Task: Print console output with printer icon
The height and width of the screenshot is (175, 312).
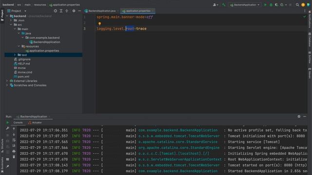Action: pos(14,151)
